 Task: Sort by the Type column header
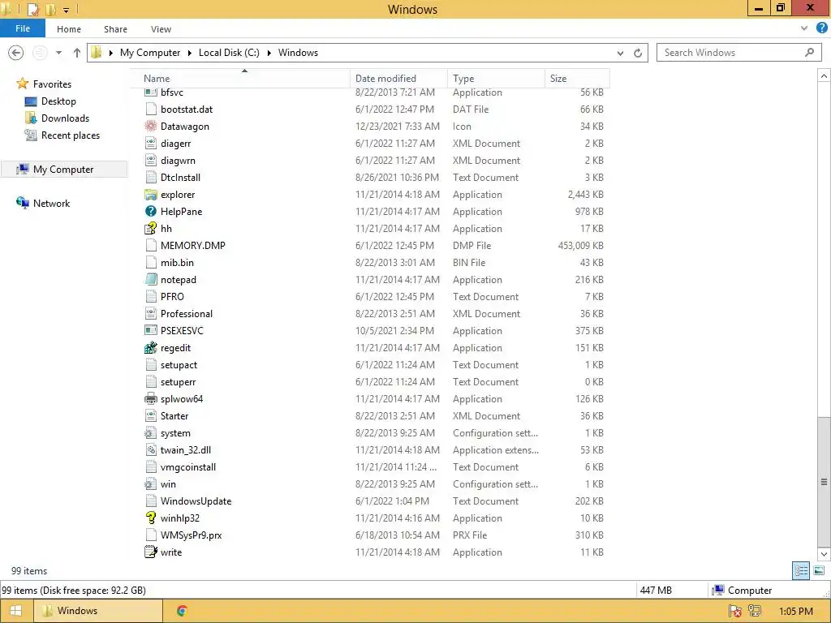coord(496,79)
